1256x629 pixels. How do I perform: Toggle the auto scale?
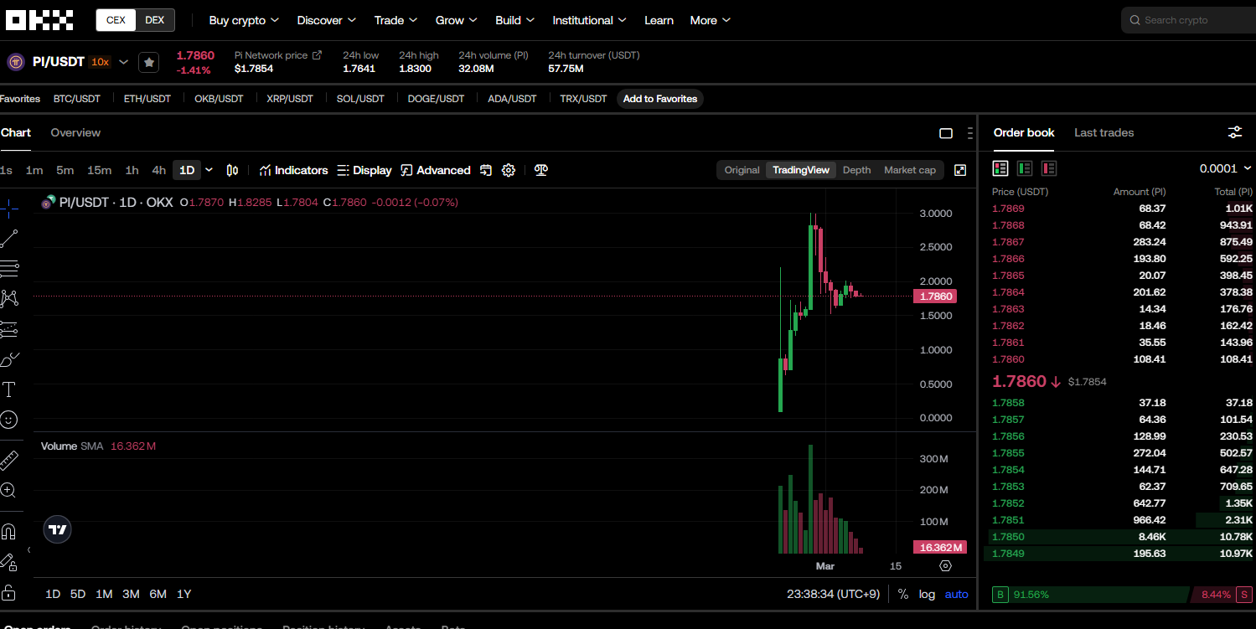(x=956, y=594)
